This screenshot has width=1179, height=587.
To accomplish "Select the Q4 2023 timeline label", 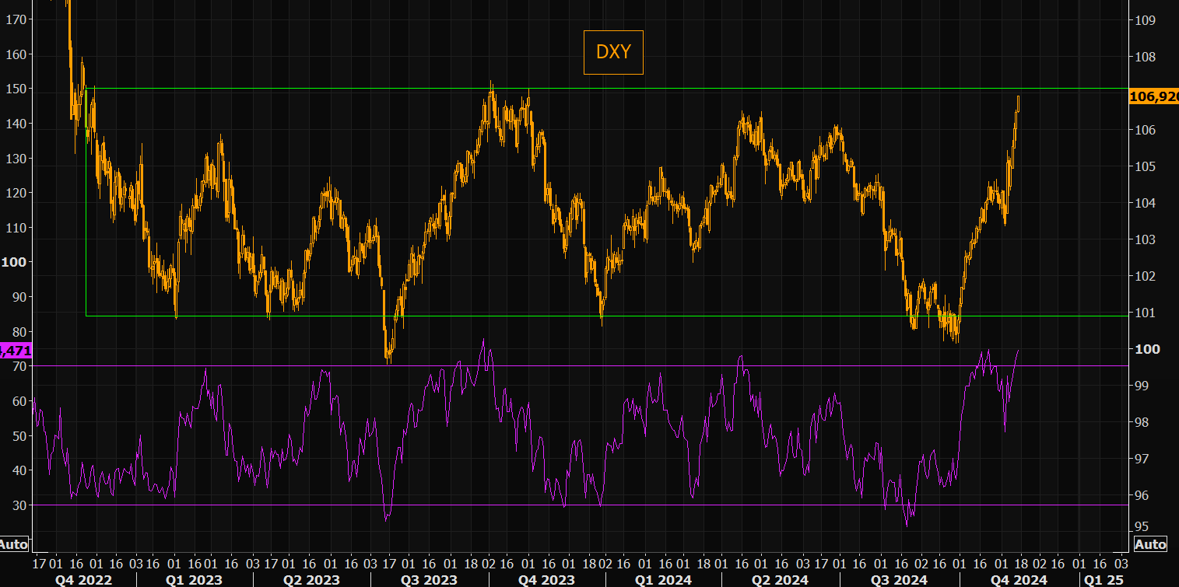I will tap(547, 579).
